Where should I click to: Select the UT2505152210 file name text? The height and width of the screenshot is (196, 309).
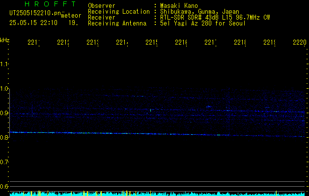tap(35, 13)
